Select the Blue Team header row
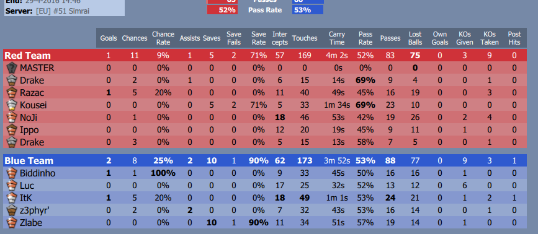This screenshot has height=234, width=538. click(265, 160)
